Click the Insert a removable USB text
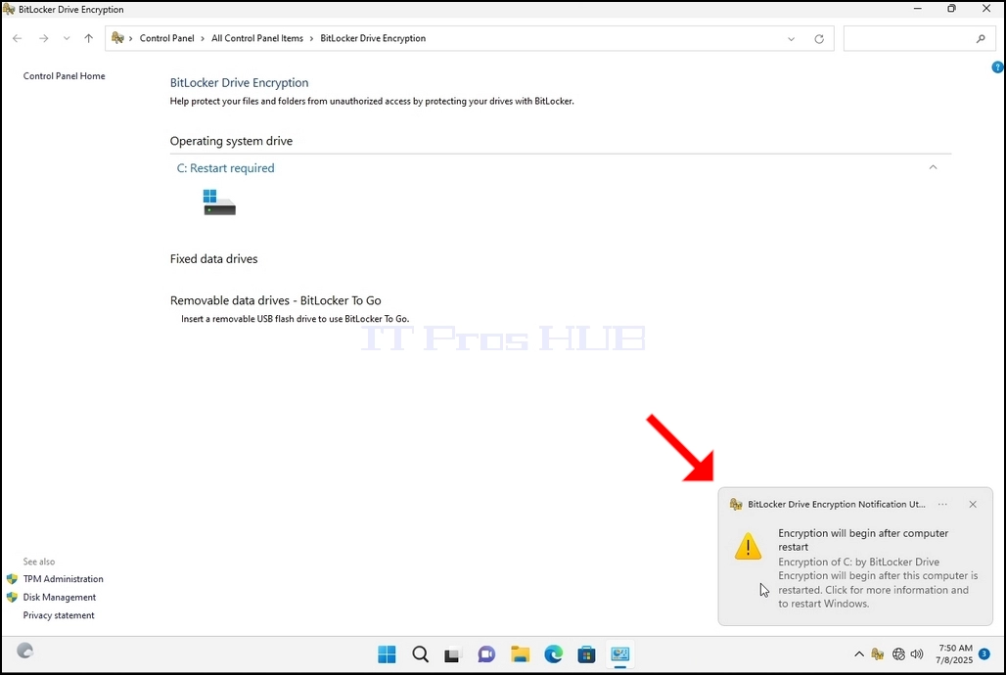 pos(295,319)
